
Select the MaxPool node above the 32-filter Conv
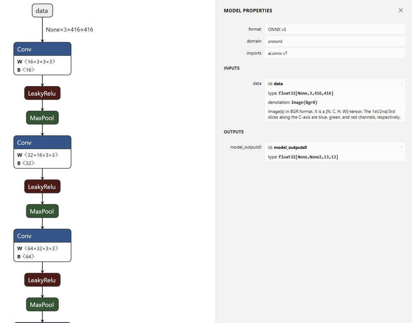pyautogui.click(x=42, y=118)
